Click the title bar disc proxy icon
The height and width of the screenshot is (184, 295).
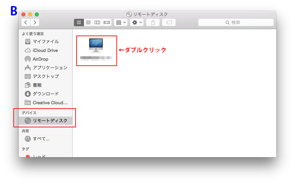[x=129, y=14]
